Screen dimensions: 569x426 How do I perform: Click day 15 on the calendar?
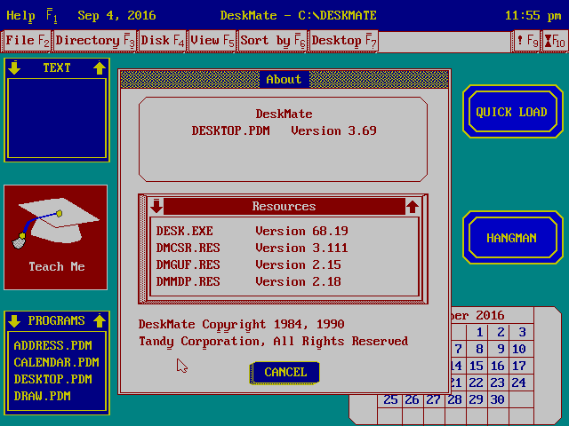477,366
